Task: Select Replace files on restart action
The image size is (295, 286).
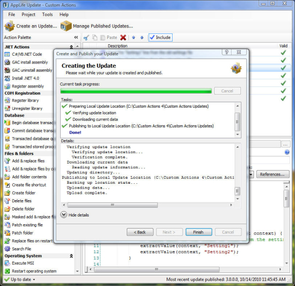Action: tap(28, 241)
